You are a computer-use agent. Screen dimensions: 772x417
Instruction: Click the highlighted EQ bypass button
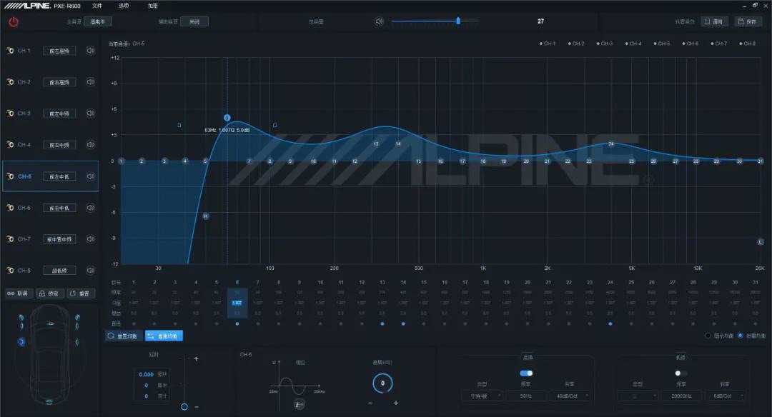(x=164, y=336)
